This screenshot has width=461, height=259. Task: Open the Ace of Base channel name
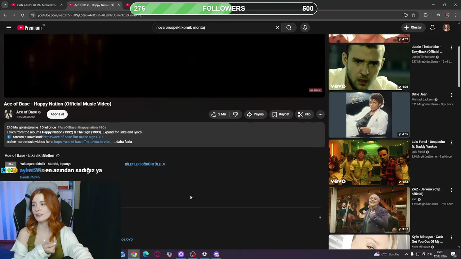pyautogui.click(x=26, y=112)
